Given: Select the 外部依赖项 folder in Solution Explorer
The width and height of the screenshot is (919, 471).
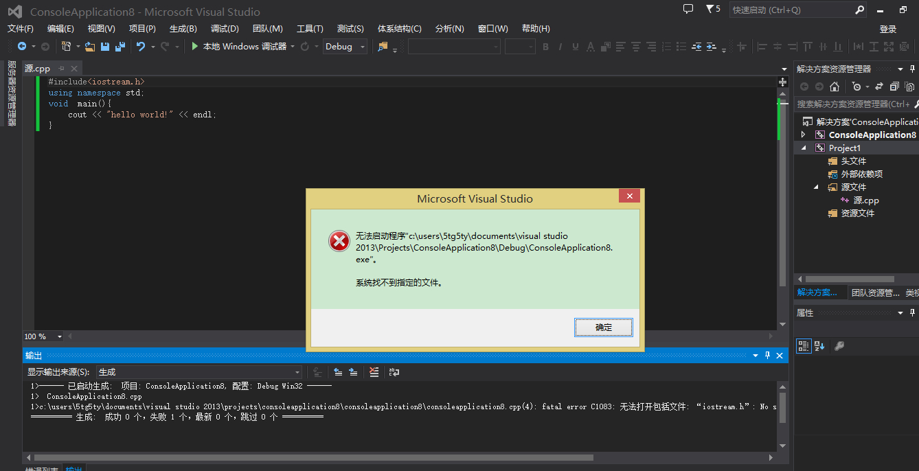Looking at the screenshot, I should click(862, 174).
